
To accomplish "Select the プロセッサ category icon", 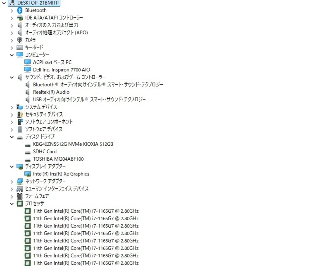I will (20, 204).
